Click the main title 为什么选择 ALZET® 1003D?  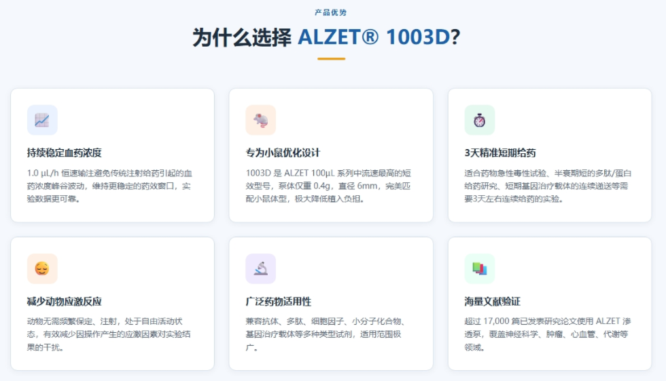click(327, 37)
